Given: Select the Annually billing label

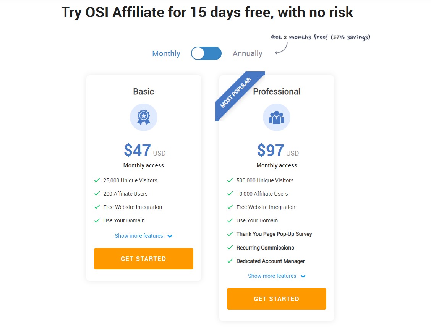Looking at the screenshot, I should coord(247,53).
